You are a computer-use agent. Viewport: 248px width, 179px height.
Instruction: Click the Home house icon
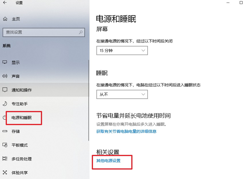coord(5,19)
